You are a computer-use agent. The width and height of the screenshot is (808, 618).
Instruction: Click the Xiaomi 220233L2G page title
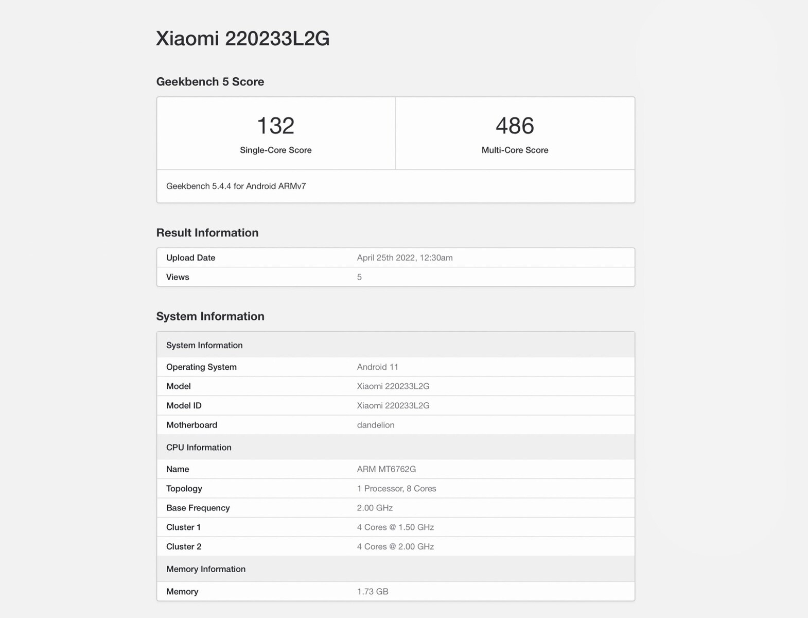[x=242, y=39]
